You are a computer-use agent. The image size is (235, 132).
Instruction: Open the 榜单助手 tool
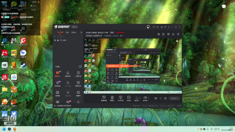[x=78, y=84]
